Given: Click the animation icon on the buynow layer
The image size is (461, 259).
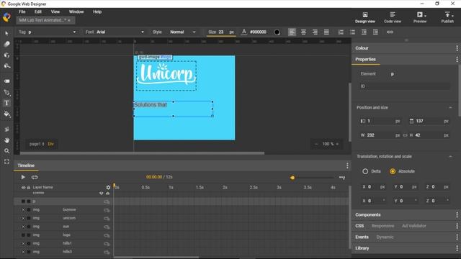Looking at the screenshot, I should pos(107,210).
